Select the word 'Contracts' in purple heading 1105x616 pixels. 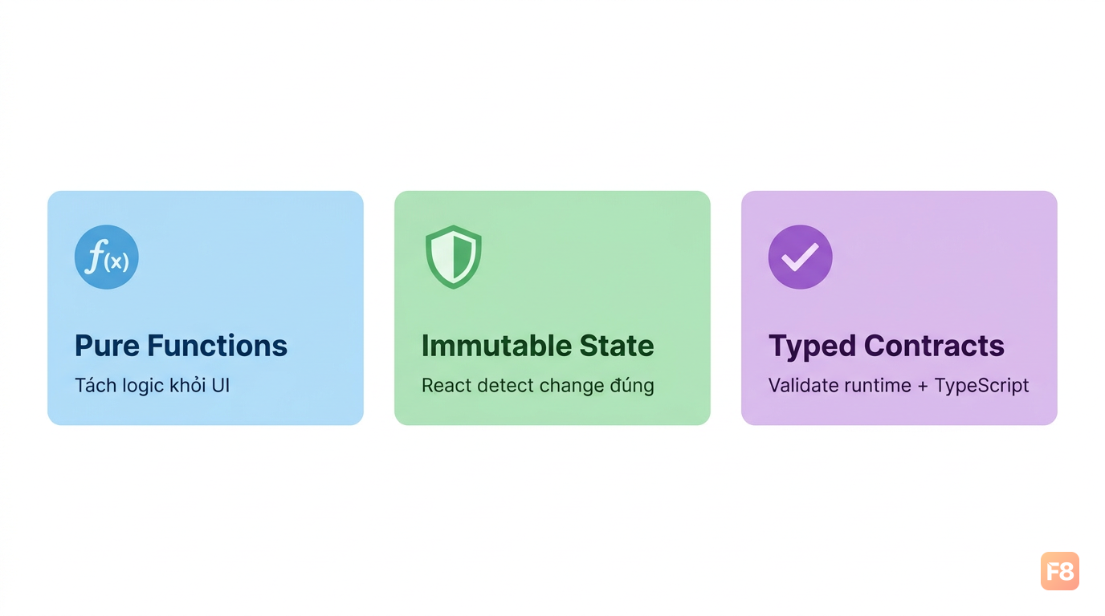(934, 346)
